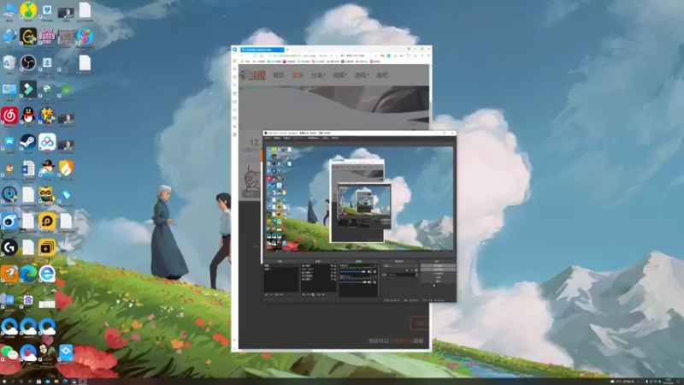
Task: Open OBS from the Windows taskbar
Action: (83, 382)
